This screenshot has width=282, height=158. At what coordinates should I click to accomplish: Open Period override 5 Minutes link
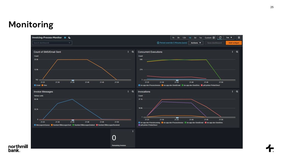click(x=172, y=43)
